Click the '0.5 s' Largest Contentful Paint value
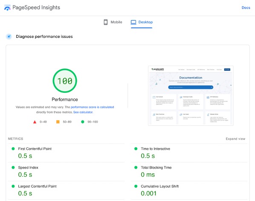Image resolution: width=255 pixels, height=201 pixels. click(x=25, y=193)
